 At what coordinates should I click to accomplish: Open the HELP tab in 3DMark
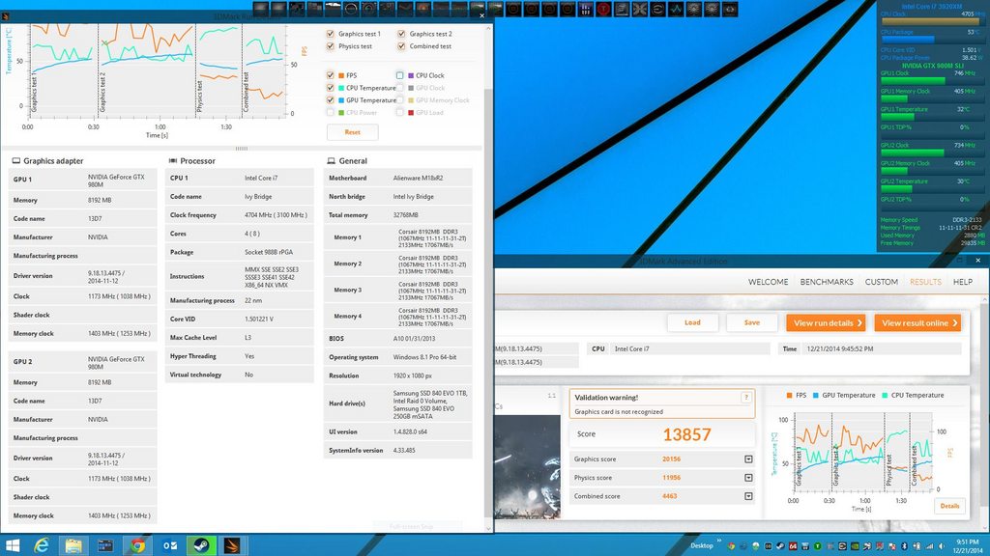pyautogui.click(x=962, y=282)
